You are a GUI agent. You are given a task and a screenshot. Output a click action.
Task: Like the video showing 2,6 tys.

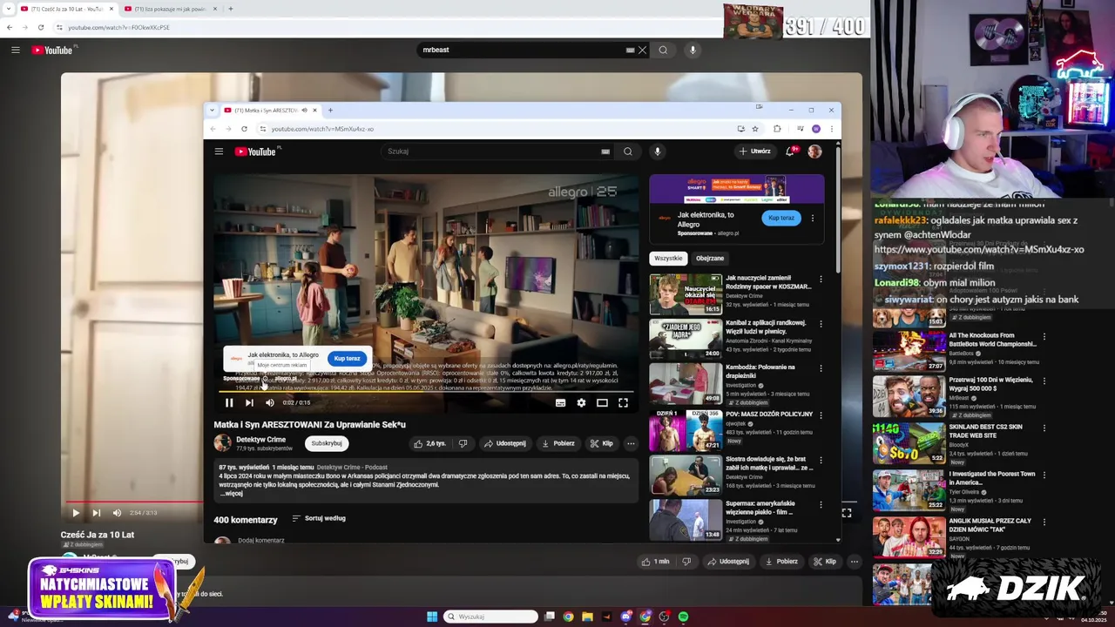point(430,443)
